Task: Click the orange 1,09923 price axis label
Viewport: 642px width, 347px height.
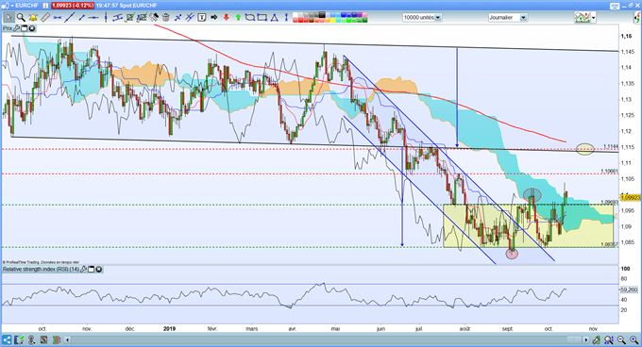Action: click(x=630, y=197)
